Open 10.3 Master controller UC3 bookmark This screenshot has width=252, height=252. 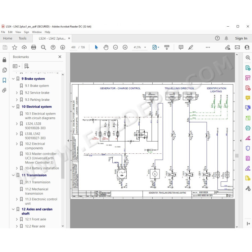pos(42,158)
